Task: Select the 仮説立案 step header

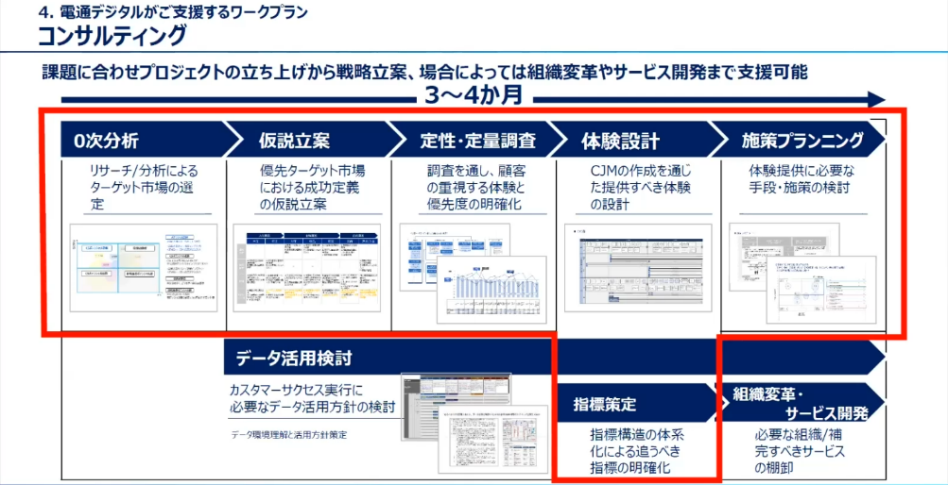Action: tap(294, 141)
